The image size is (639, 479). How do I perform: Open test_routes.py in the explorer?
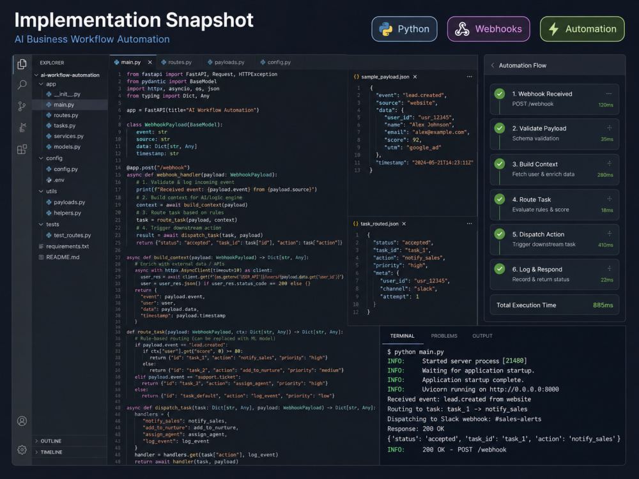click(70, 235)
